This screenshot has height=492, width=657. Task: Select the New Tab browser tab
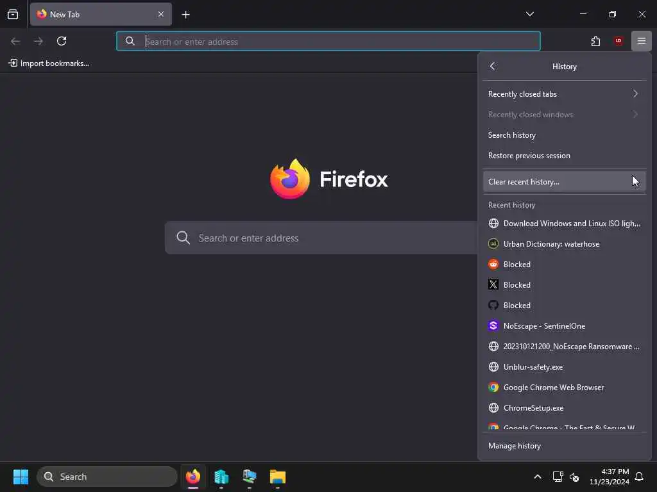pos(101,14)
